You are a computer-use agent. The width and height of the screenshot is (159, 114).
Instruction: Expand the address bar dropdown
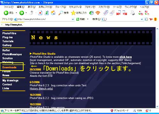73,19
